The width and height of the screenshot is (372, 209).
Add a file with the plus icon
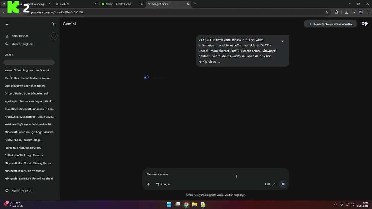point(148,184)
